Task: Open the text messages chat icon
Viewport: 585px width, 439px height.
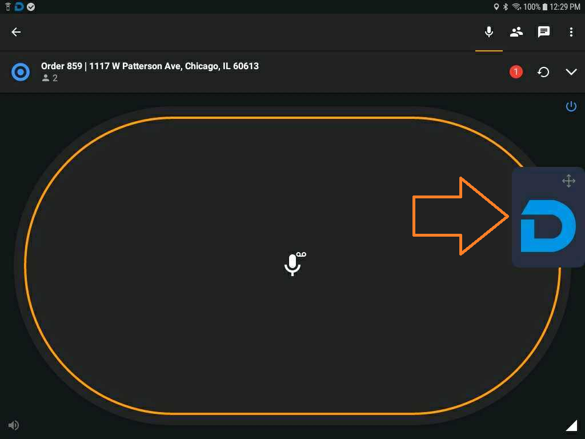Action: [x=544, y=32]
